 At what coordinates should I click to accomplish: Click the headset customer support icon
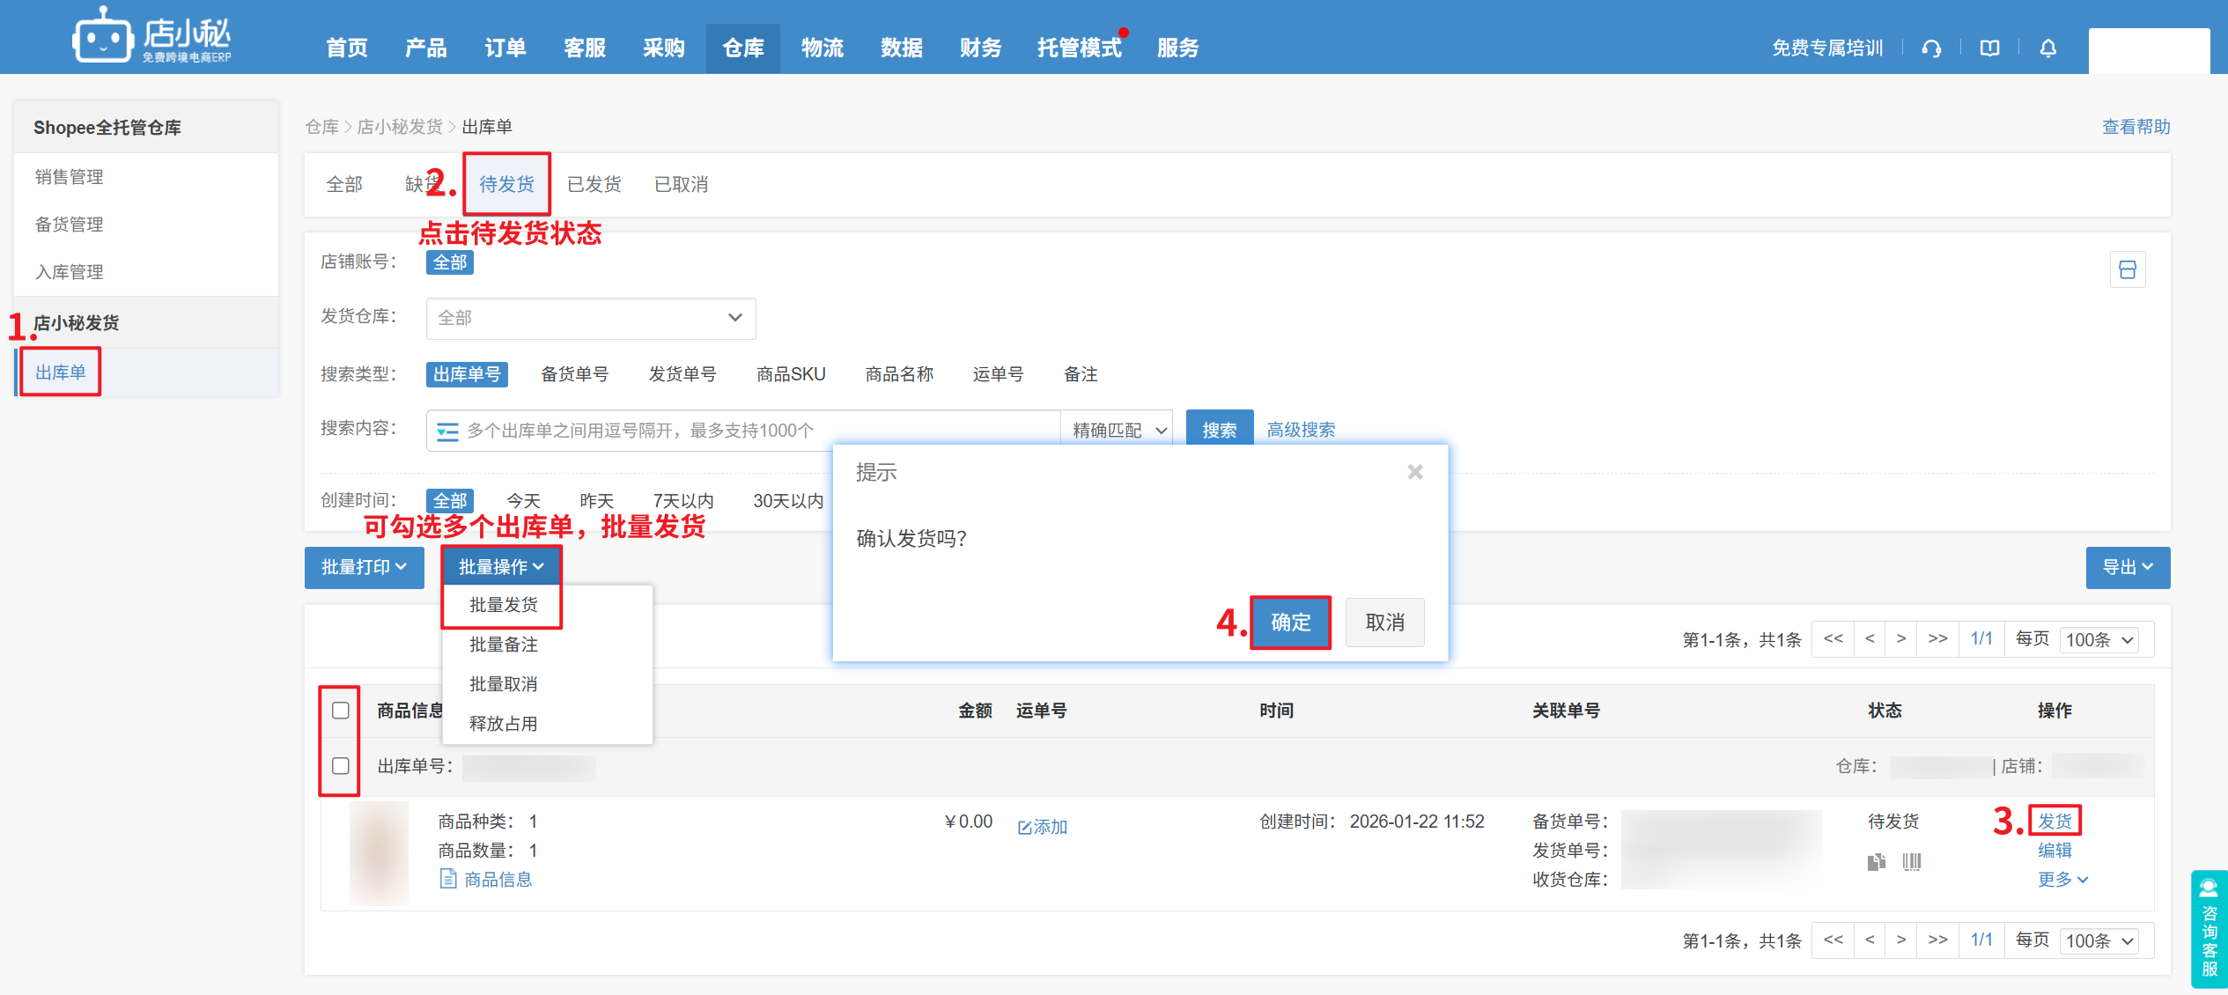pyautogui.click(x=1931, y=48)
